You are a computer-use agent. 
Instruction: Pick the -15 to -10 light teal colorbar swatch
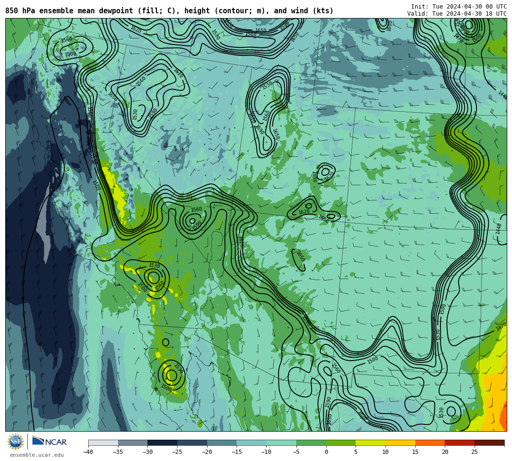tap(251, 443)
